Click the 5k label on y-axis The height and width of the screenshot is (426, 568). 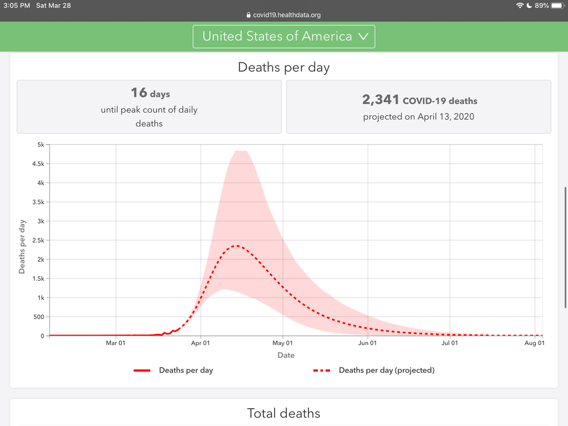click(x=40, y=145)
